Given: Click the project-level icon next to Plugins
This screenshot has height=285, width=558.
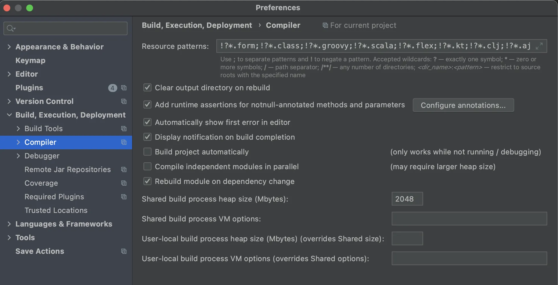Looking at the screenshot, I should point(124,88).
